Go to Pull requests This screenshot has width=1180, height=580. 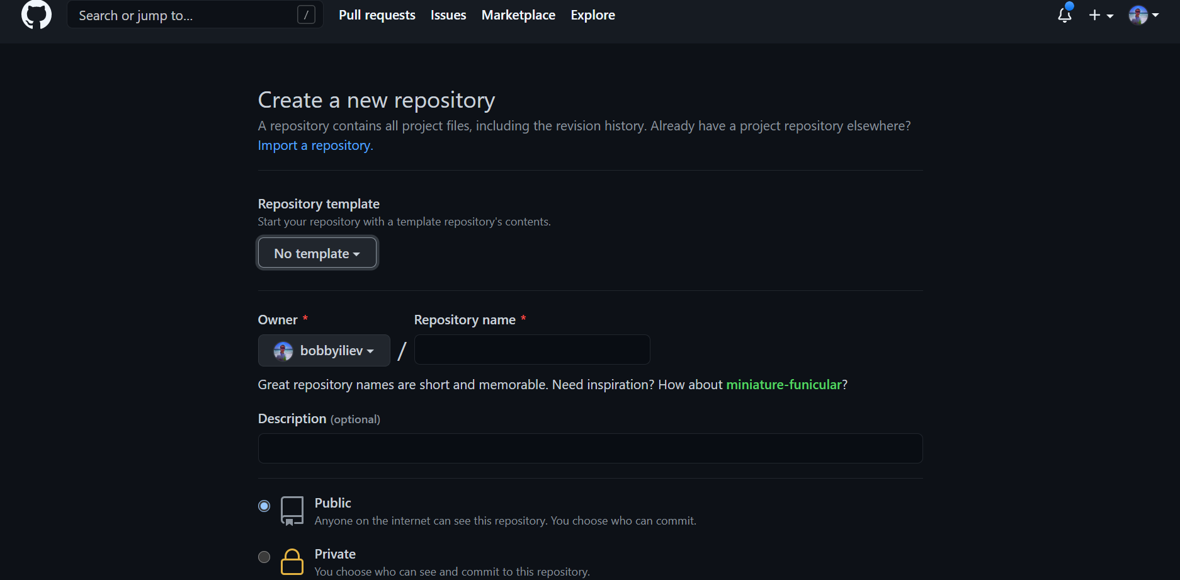[377, 15]
